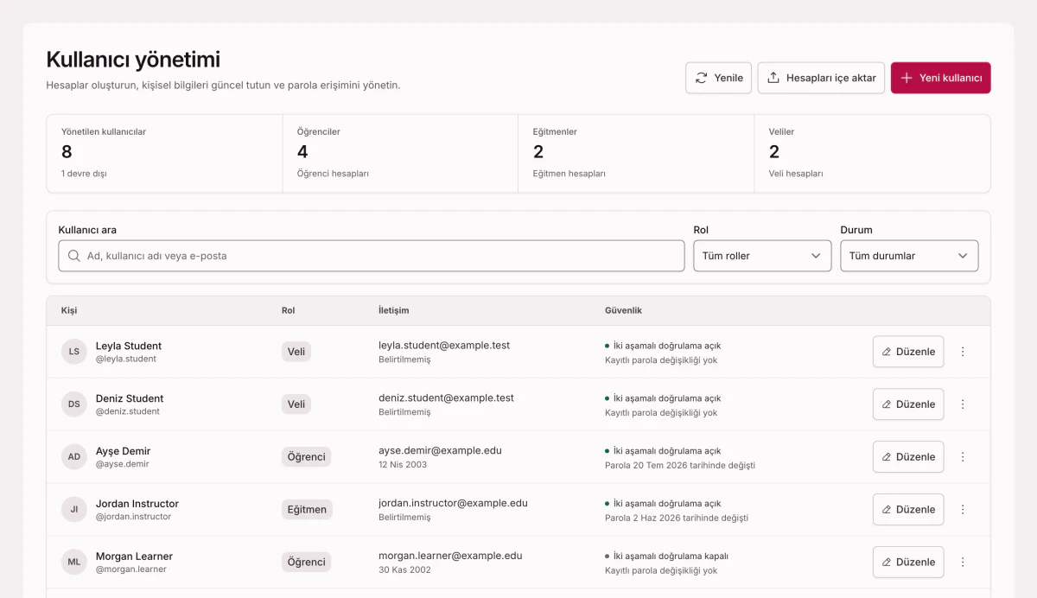
Task: Click the Öğrenci role badge for Morgan Learner
Action: click(306, 563)
